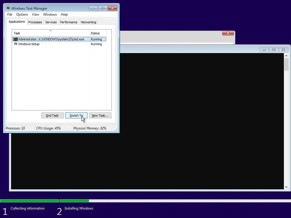The width and height of the screenshot is (291, 218).
Task: Switch to the Networking tab
Action: (88, 22)
